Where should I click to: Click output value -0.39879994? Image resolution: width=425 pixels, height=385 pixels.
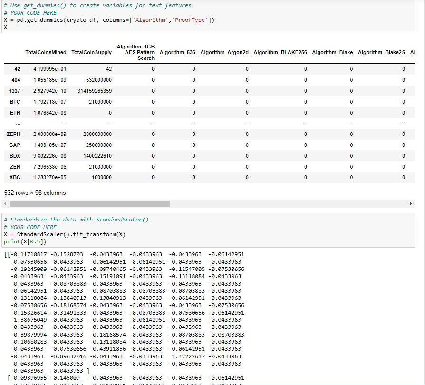pos(29,335)
